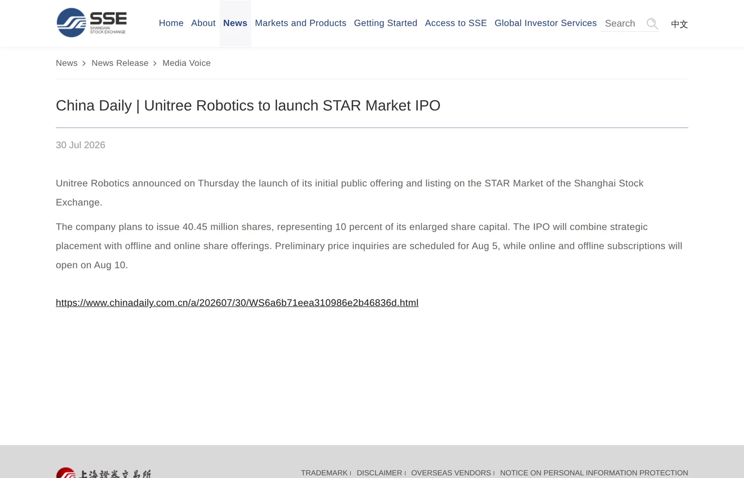This screenshot has width=744, height=478.
Task: Open the OVERSEAS VENDORS footer link
Action: click(x=451, y=473)
